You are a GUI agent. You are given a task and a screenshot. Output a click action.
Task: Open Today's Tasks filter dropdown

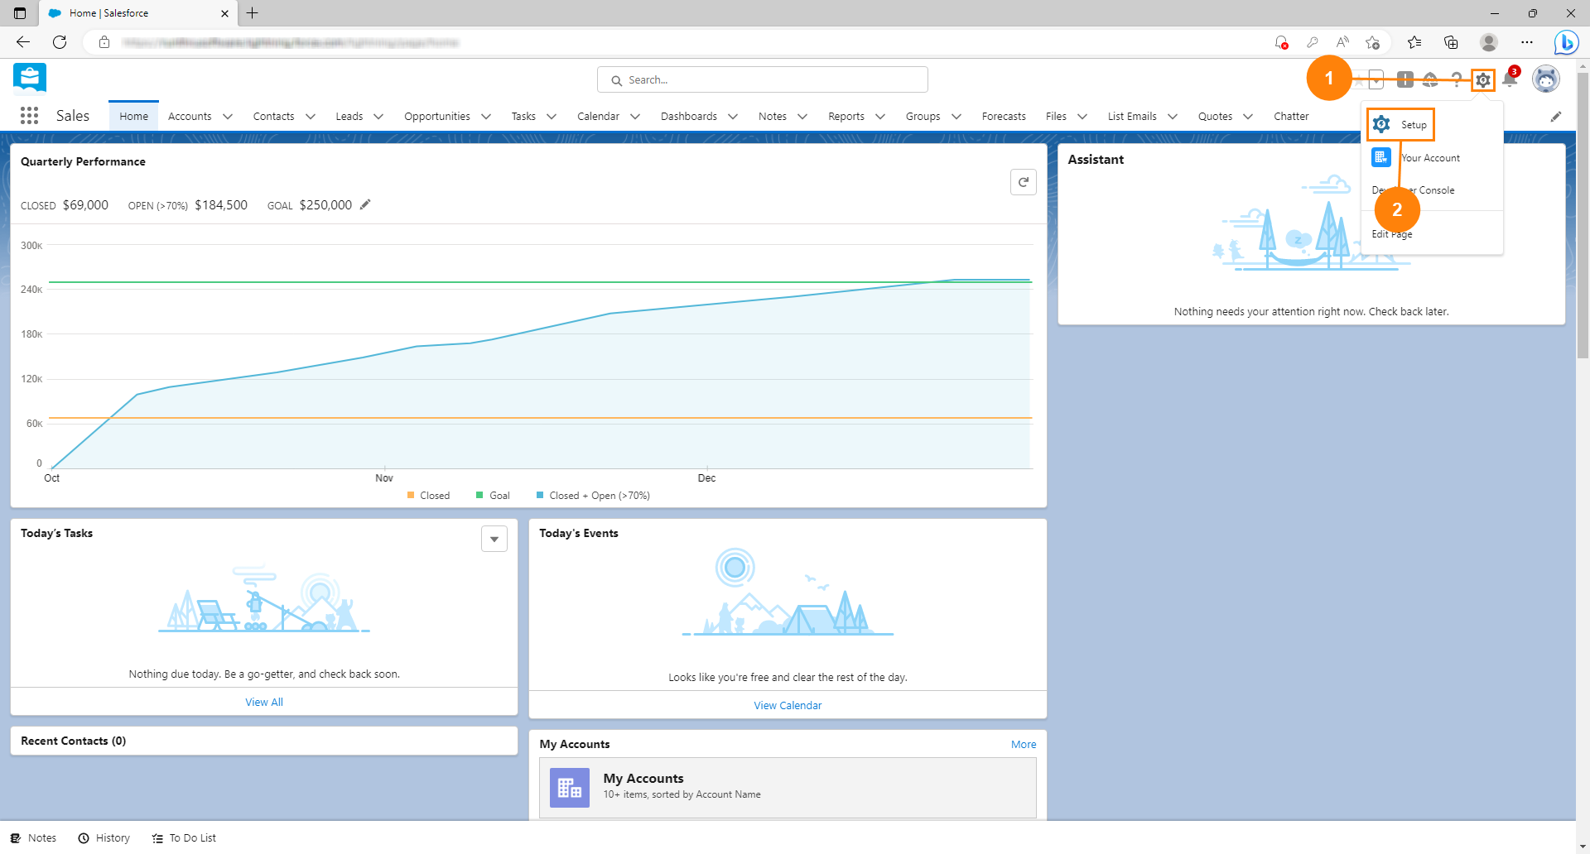pyautogui.click(x=494, y=539)
